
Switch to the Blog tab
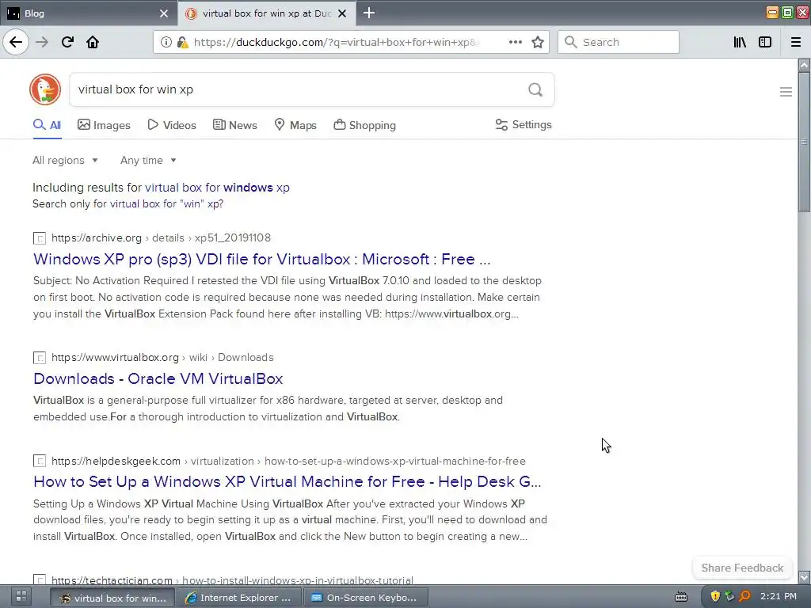coord(89,13)
